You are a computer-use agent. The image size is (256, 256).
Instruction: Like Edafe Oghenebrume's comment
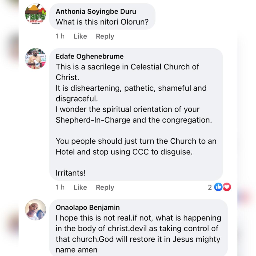(80, 187)
